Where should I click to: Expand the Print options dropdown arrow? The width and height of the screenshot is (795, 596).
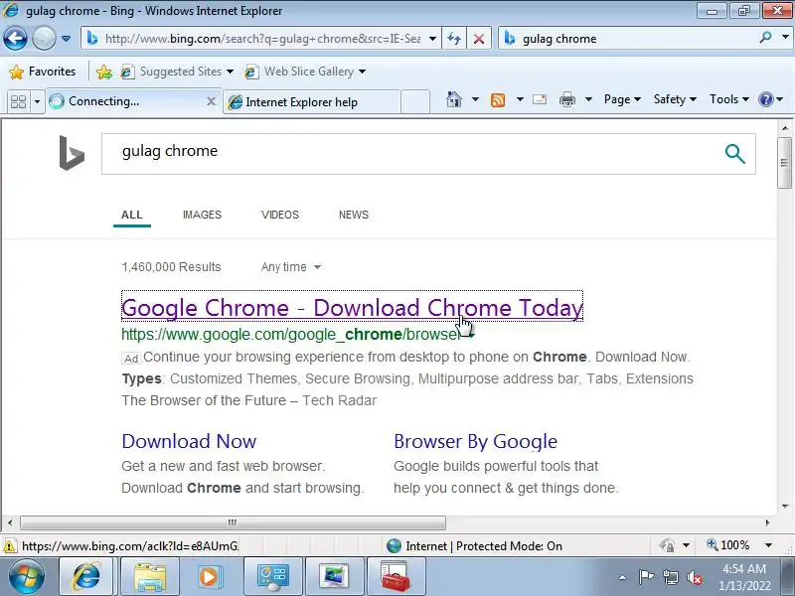[x=588, y=99]
